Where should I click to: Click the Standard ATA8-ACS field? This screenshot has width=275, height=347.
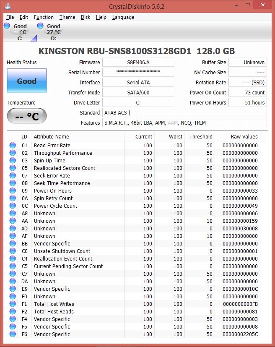(x=184, y=112)
